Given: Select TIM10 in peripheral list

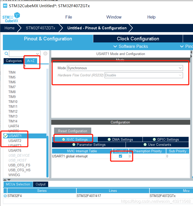Looking at the screenshot, I should (x=13, y=102).
